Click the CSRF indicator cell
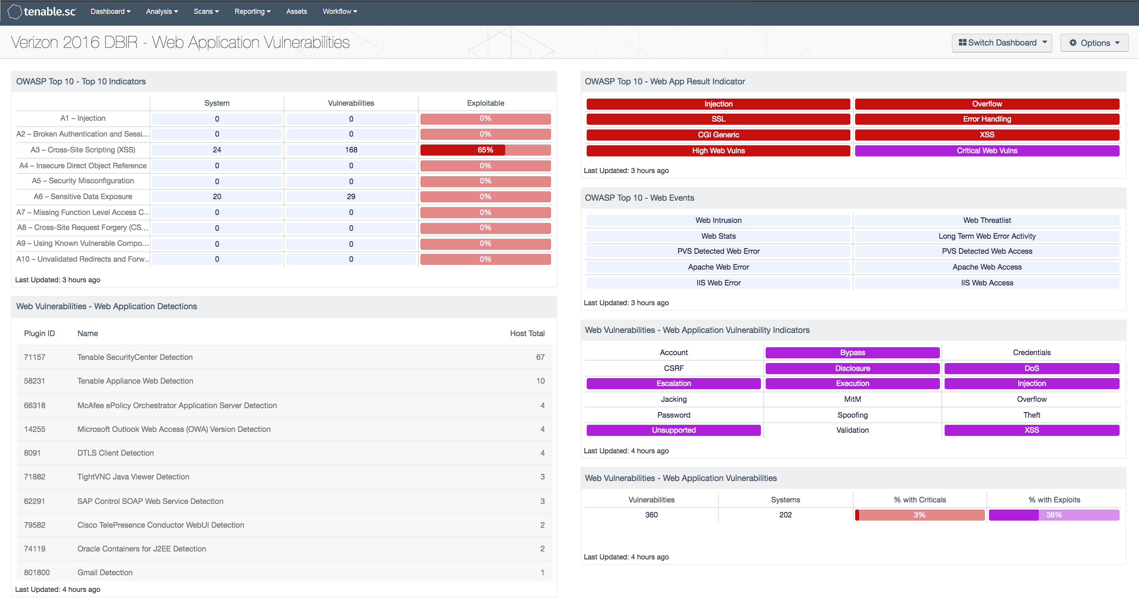The width and height of the screenshot is (1139, 616). 673,368
